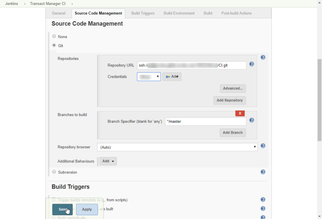This screenshot has width=322, height=219.
Task: Open help for build-after-projects trigger
Action: [x=263, y=209]
